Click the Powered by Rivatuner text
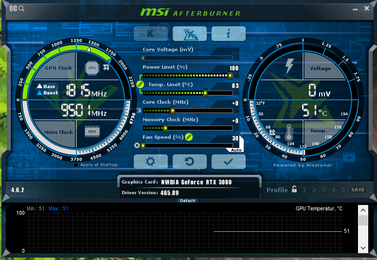The height and width of the screenshot is (260, 377). click(303, 165)
